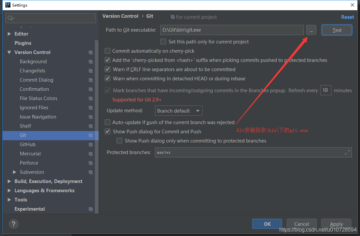Click the refresh minutes field showing 10
The height and width of the screenshot is (236, 360).
pos(325,90)
